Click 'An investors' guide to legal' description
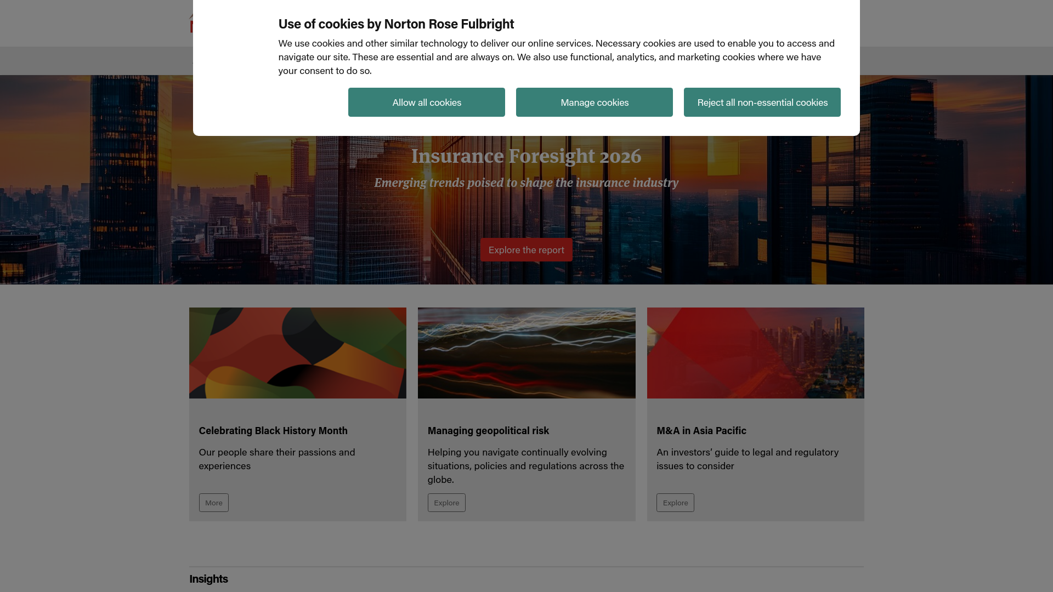 point(748,459)
